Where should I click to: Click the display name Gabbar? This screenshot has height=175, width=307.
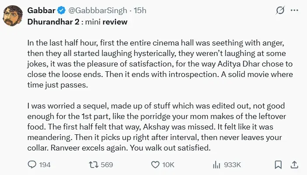tap(40, 10)
